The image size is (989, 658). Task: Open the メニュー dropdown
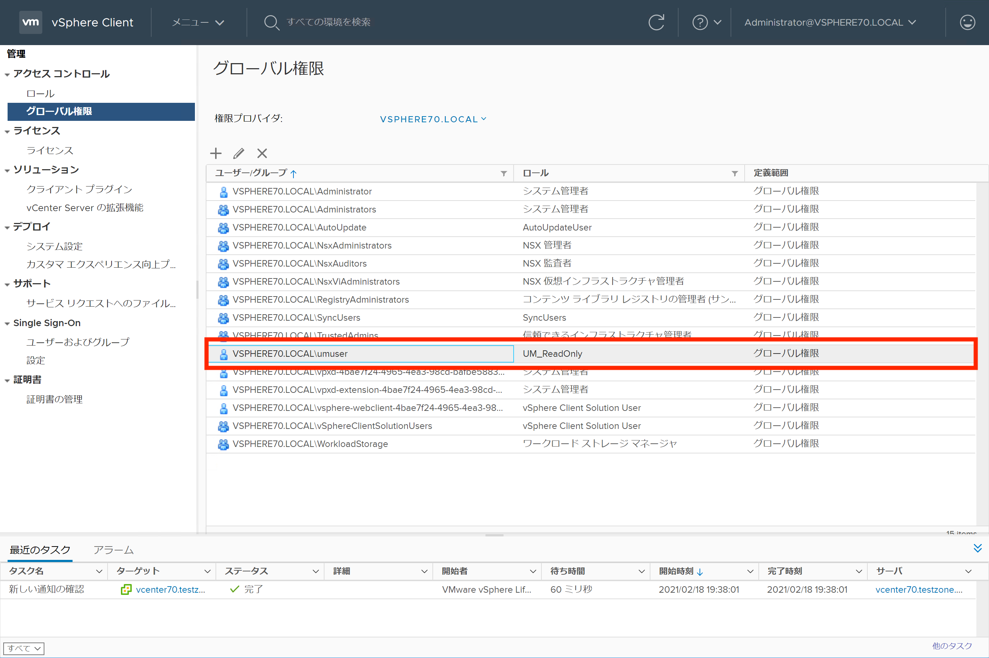(x=198, y=22)
